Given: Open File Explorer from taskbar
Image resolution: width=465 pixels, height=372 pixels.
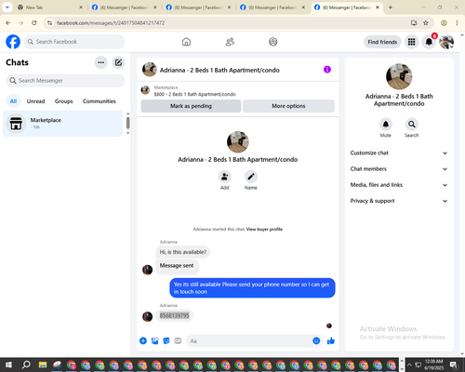Looking at the screenshot, I should 43,365.
